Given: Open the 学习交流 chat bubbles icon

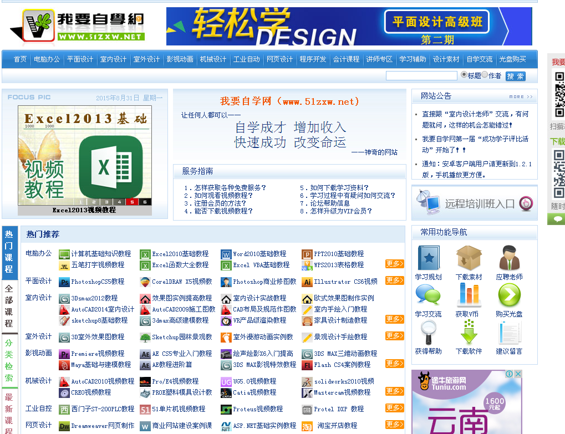Looking at the screenshot, I should 427,295.
